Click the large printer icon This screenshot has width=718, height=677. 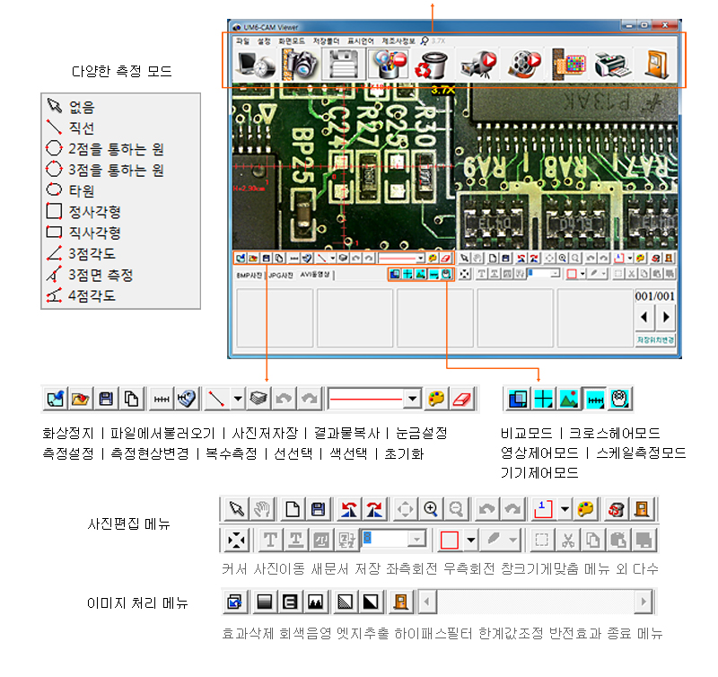613,65
